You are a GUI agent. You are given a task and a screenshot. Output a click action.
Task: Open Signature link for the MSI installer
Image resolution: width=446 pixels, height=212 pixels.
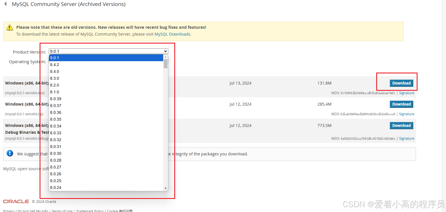pyautogui.click(x=406, y=93)
